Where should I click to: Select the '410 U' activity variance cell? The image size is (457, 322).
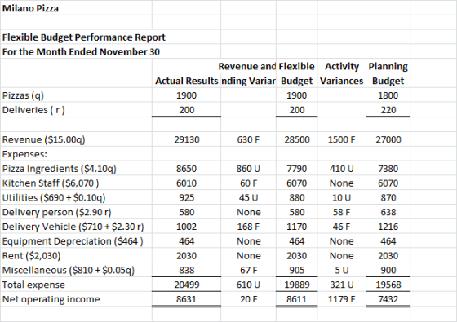click(x=342, y=169)
